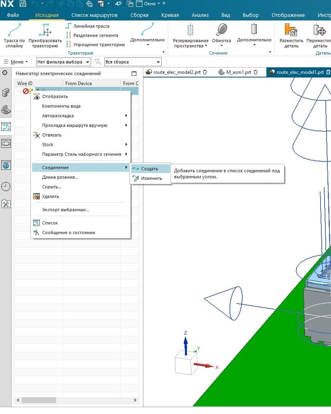Click the Разместить деталь button

tap(291, 36)
